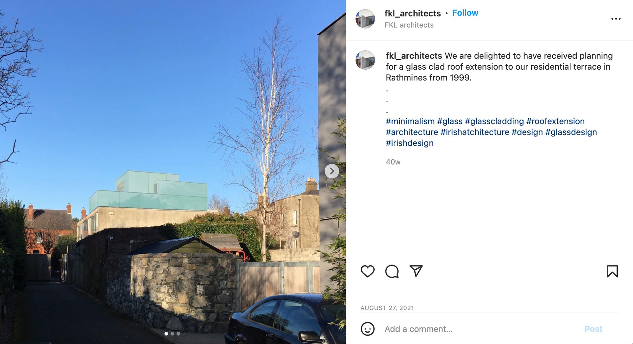Select the third carousel dot indicator
This screenshot has width=633, height=344.
[x=178, y=334]
